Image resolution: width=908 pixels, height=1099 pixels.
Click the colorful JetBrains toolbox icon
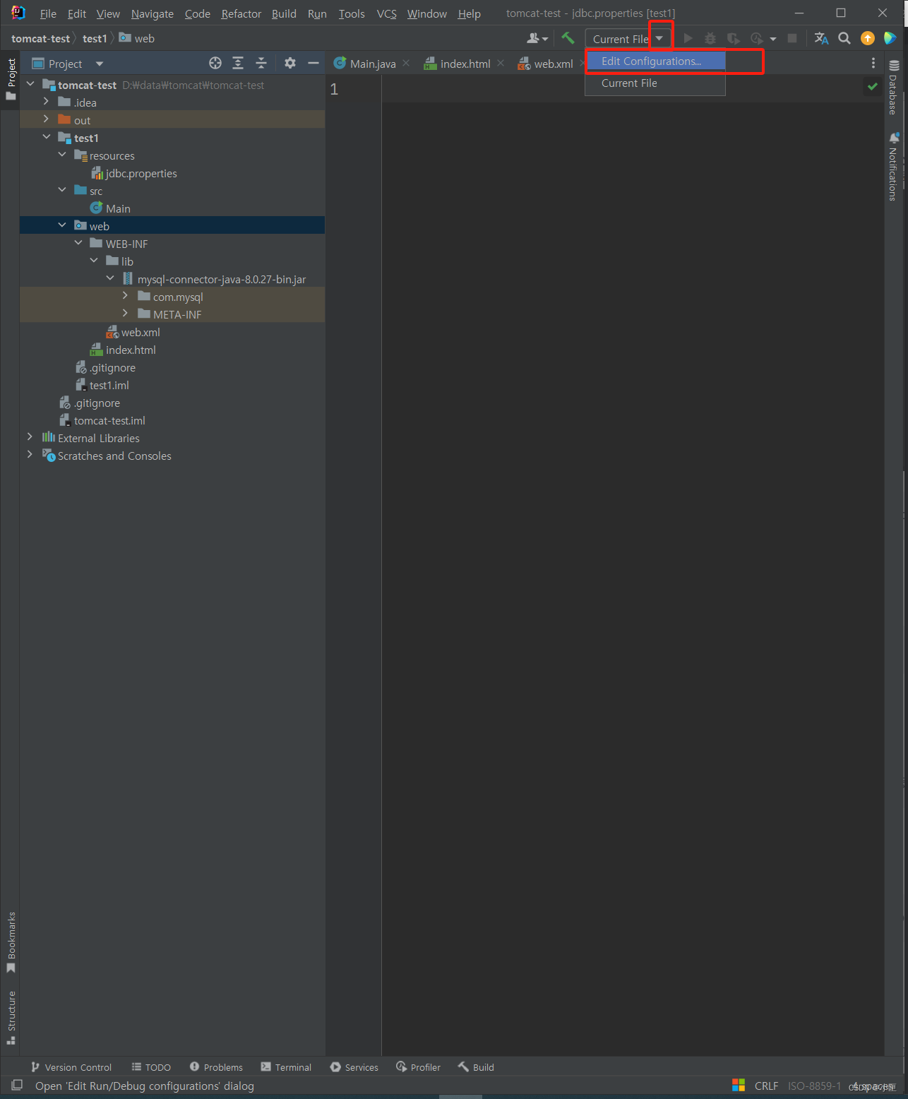890,38
